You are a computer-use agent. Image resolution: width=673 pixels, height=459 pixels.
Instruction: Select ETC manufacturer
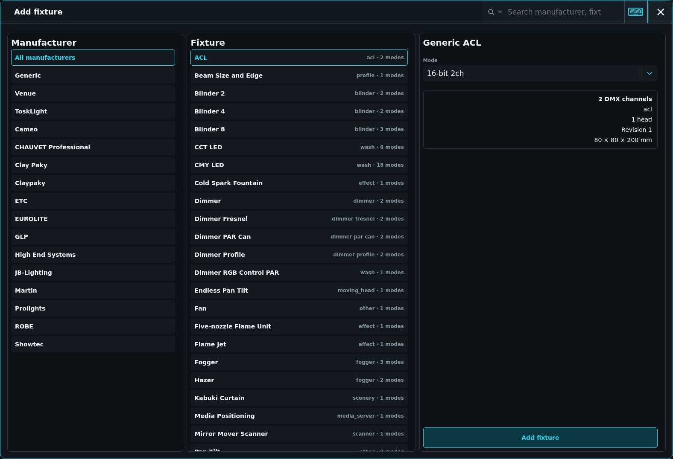point(93,201)
